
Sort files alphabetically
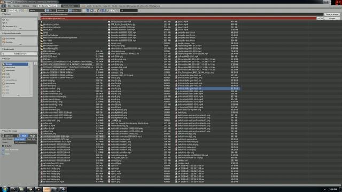click(70, 10)
